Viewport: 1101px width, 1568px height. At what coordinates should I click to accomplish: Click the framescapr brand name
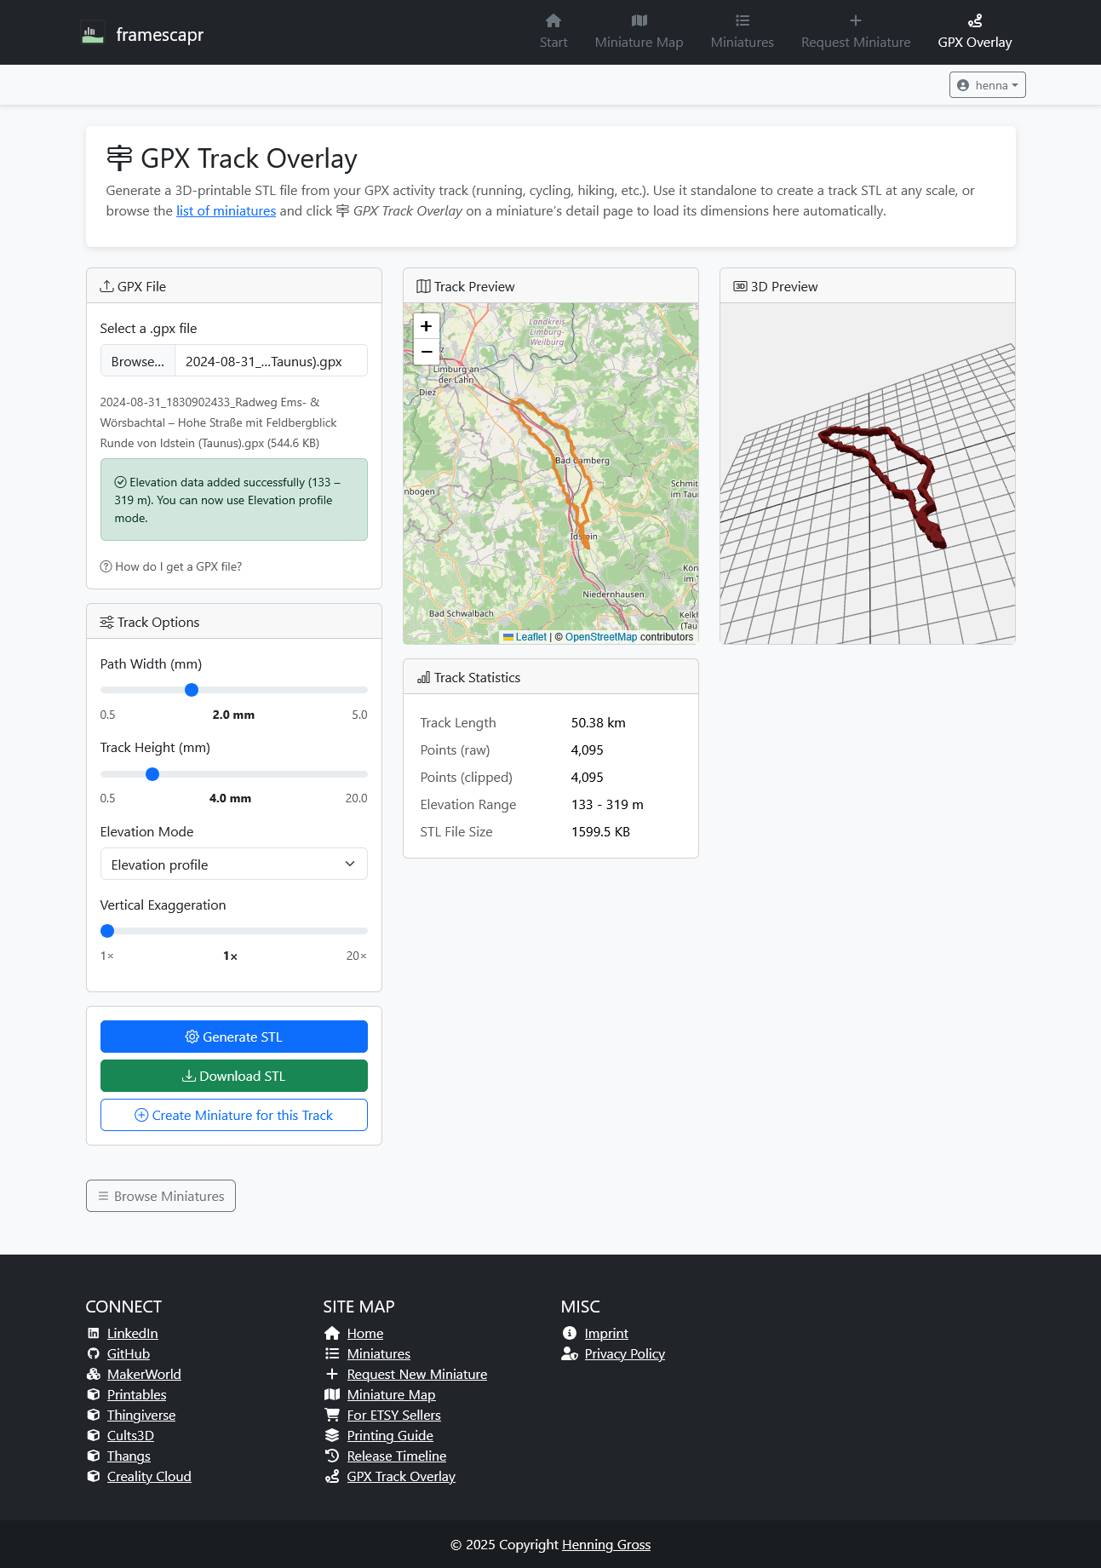160,34
